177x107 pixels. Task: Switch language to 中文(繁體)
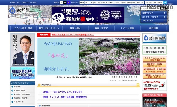[101, 2]
